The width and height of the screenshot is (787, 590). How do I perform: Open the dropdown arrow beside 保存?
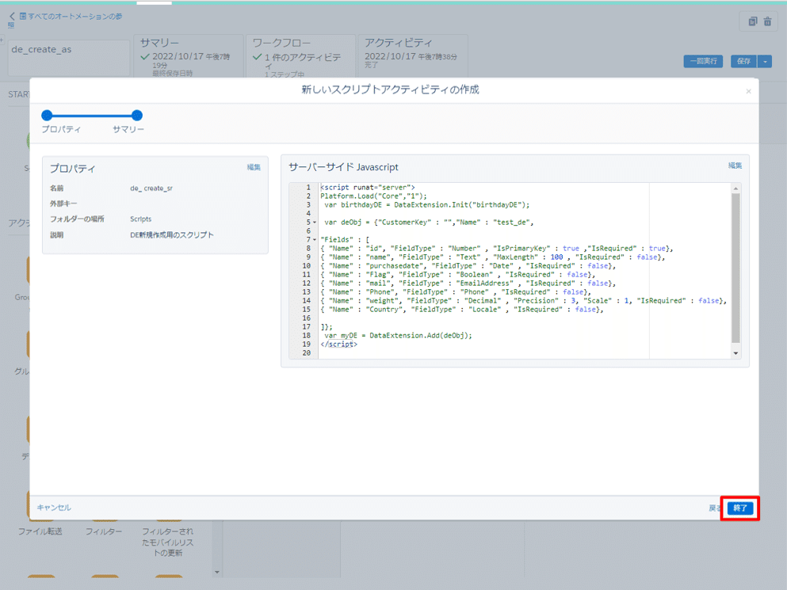tap(765, 61)
